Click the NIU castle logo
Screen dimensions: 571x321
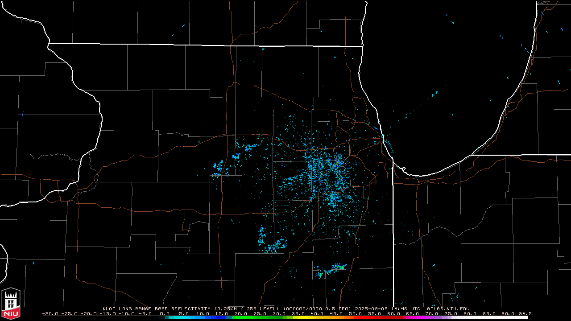coord(11,303)
